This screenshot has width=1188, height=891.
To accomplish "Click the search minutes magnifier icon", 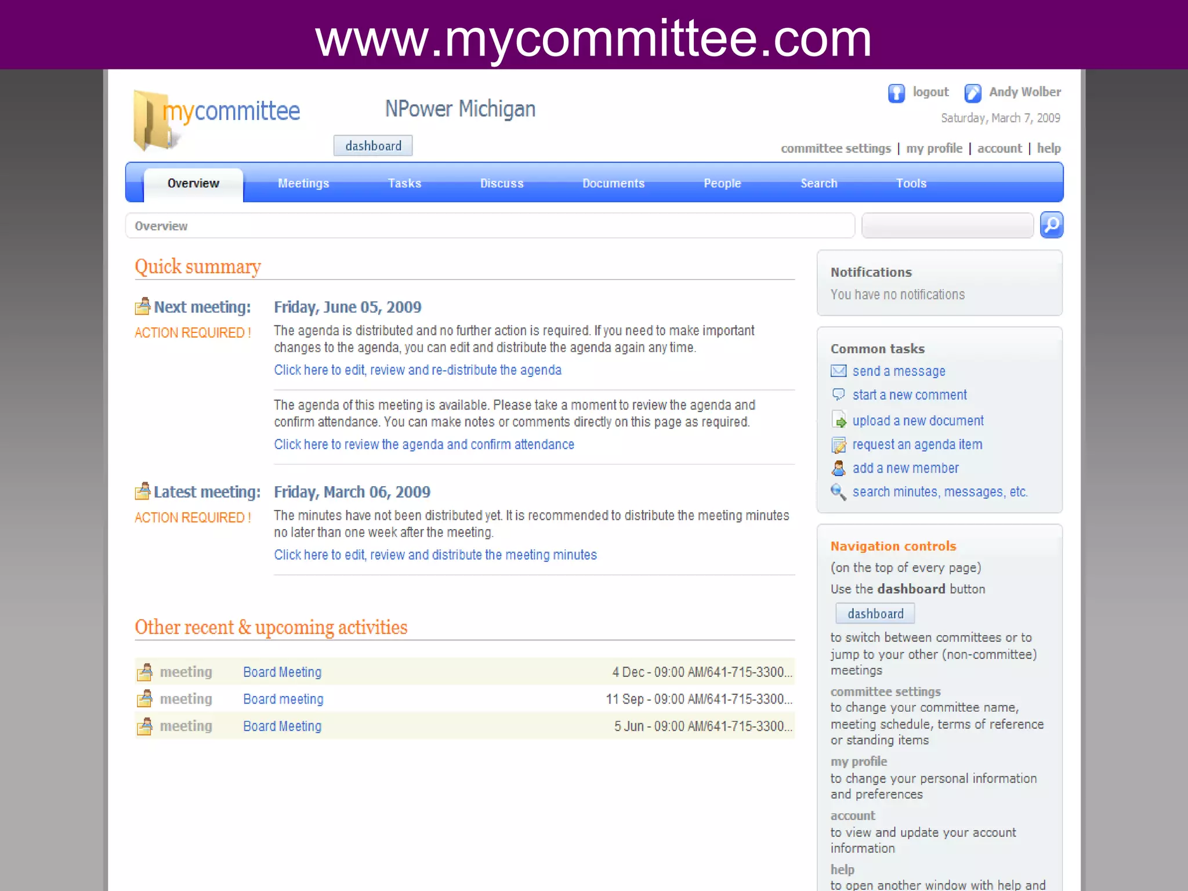I will [x=839, y=492].
